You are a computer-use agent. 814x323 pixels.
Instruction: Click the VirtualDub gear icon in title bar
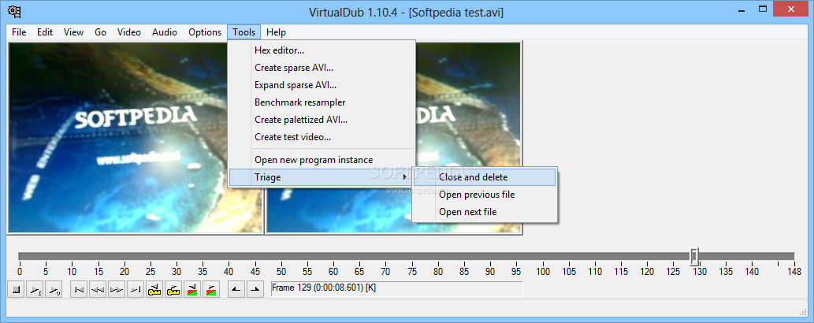pos(14,10)
